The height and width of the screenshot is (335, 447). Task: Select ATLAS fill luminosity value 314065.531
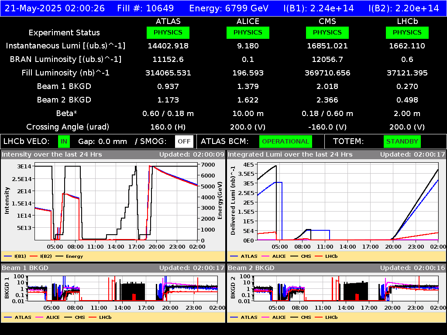click(x=168, y=73)
